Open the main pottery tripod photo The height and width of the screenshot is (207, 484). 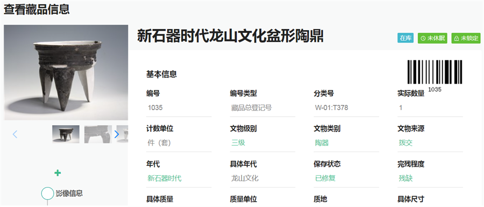(66, 73)
